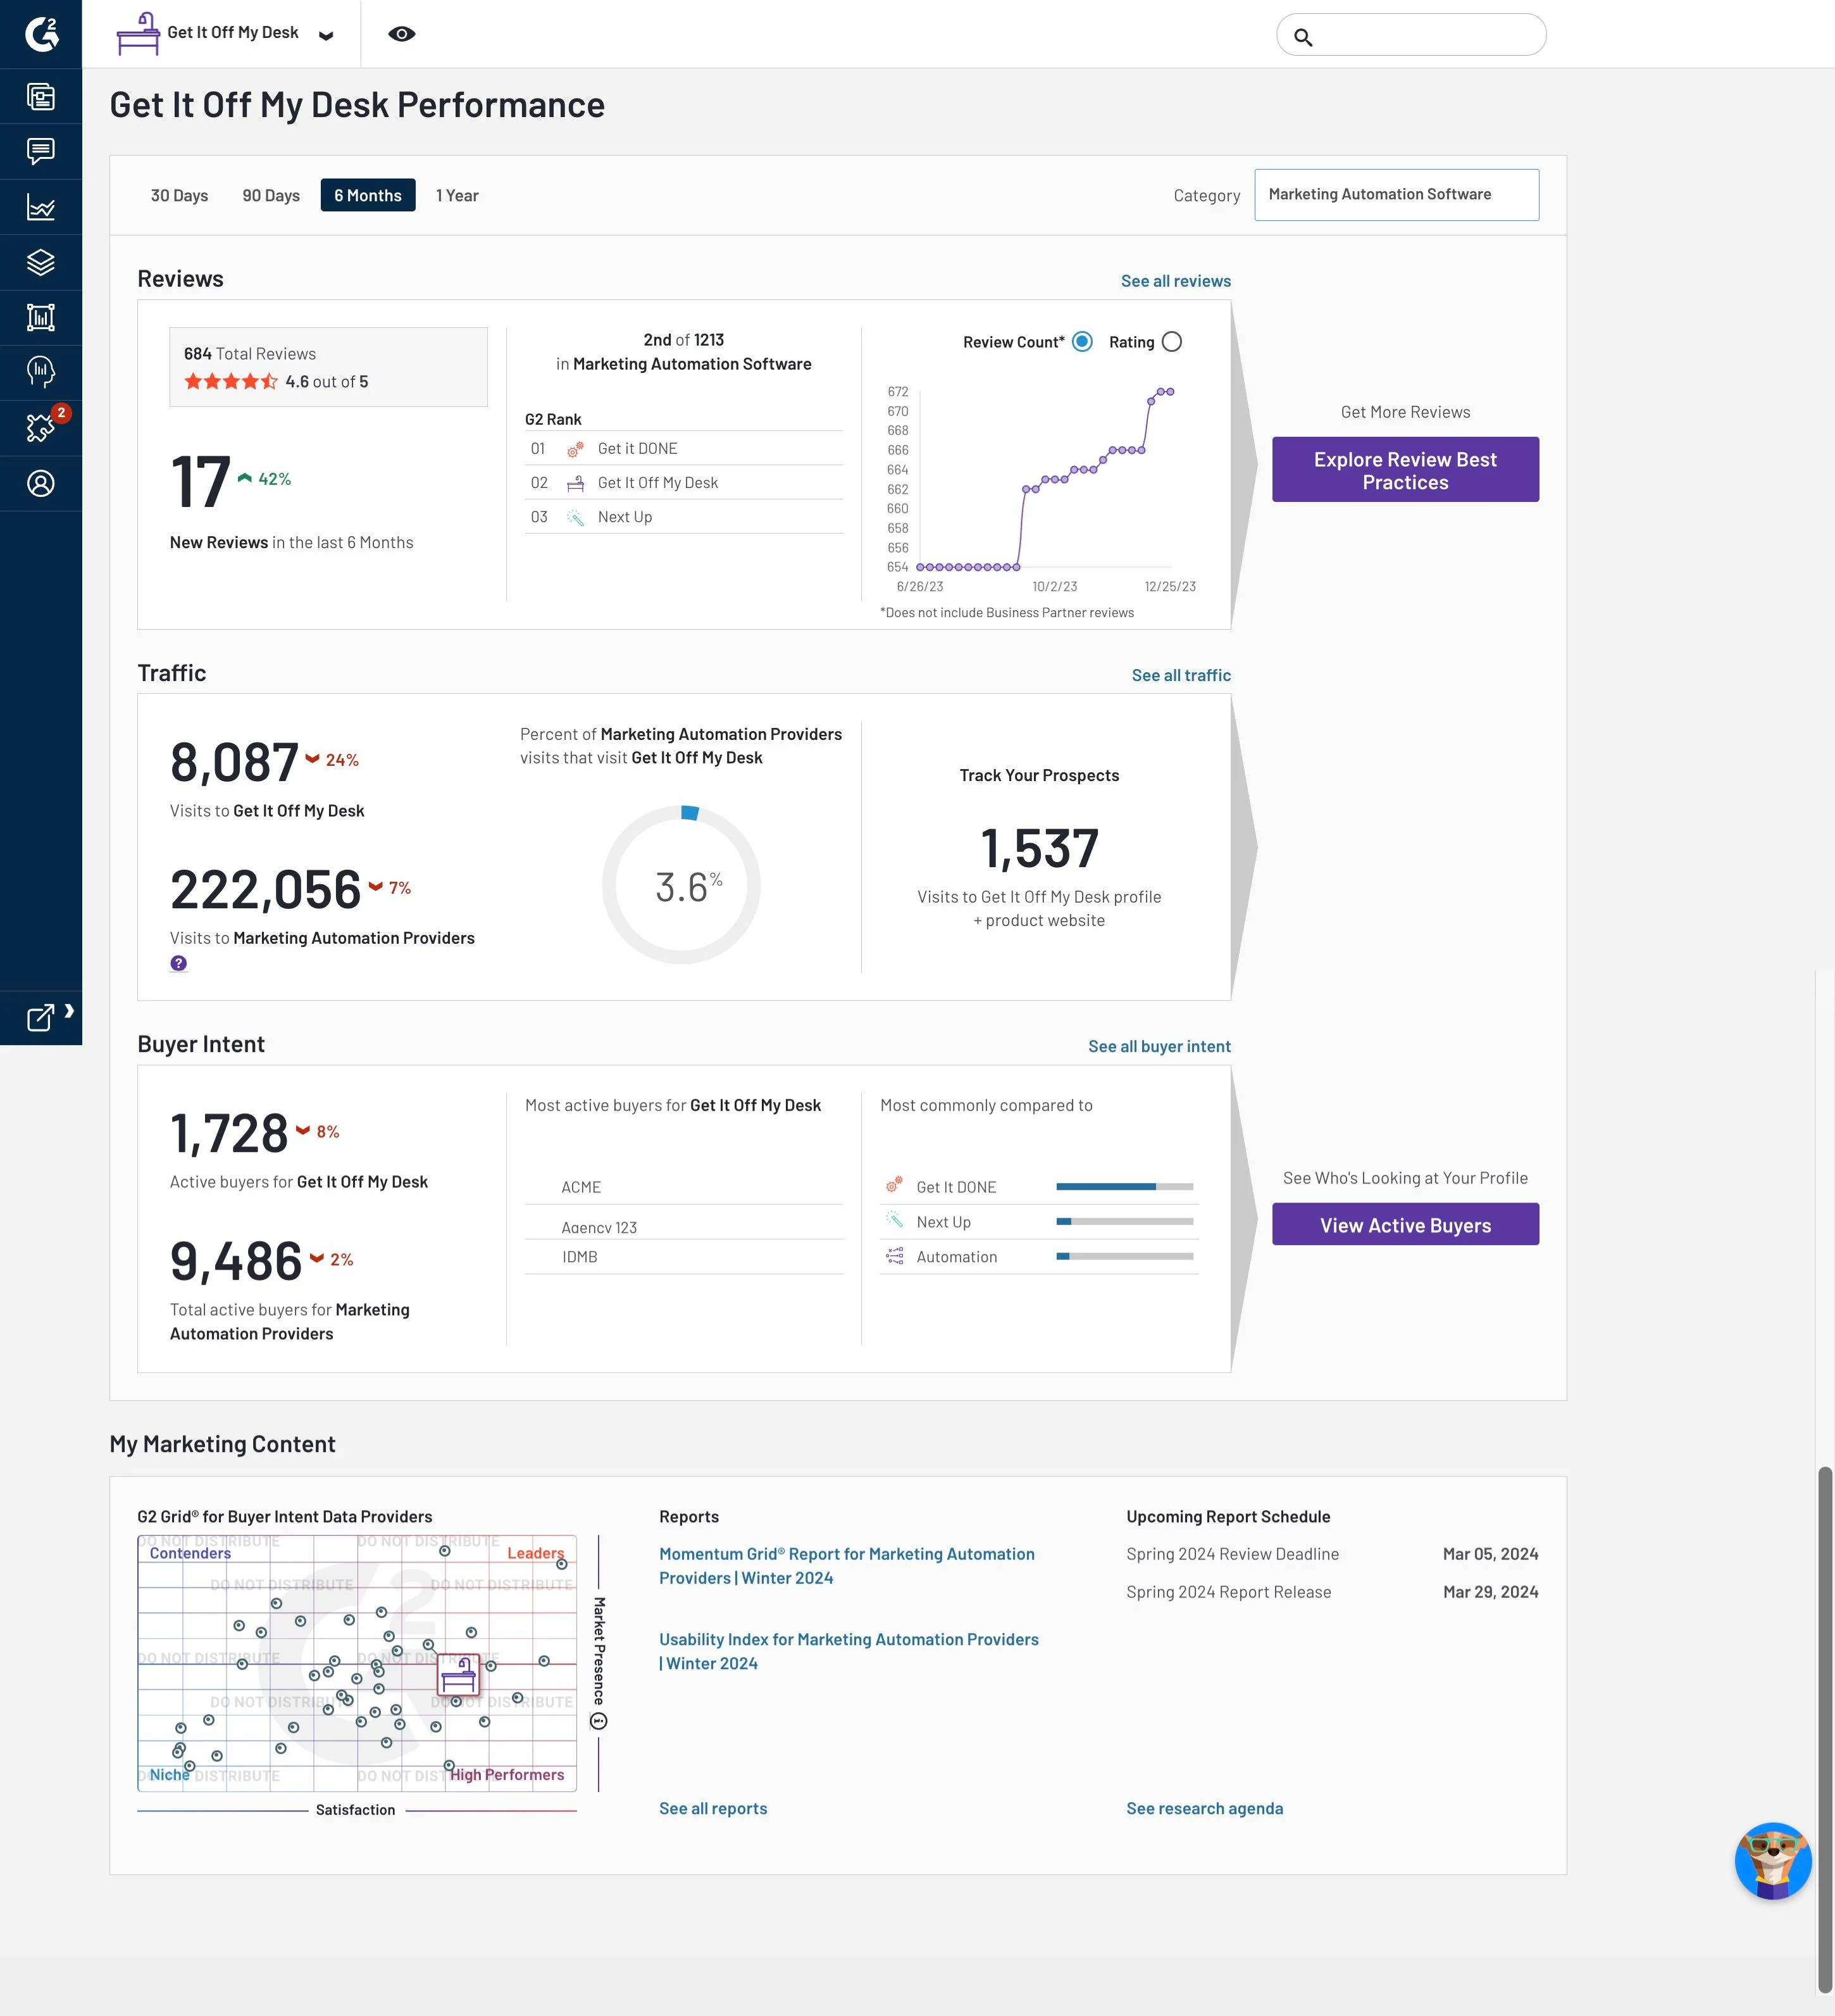Select the 6 Months tab

pyautogui.click(x=368, y=196)
